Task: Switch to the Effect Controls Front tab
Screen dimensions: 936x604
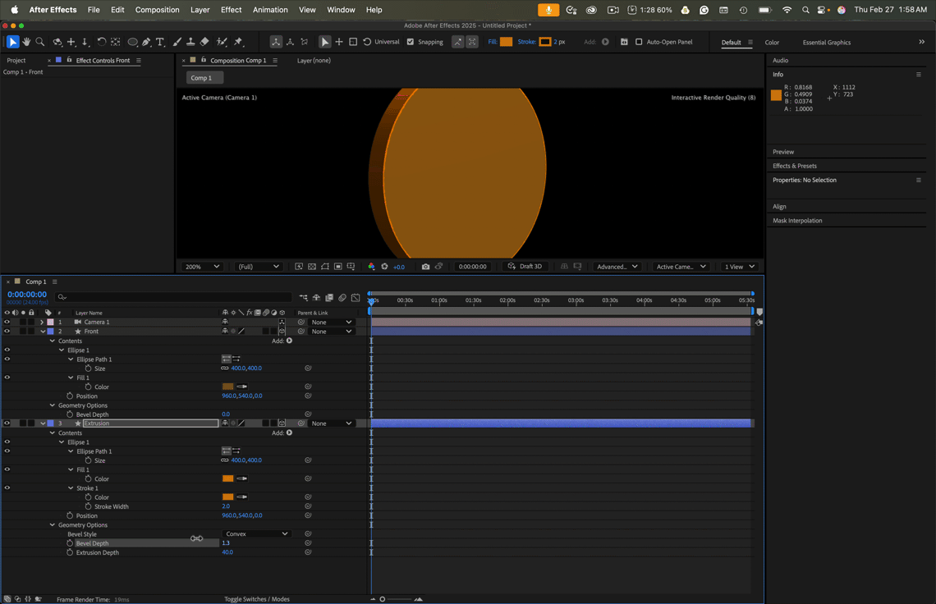Action: pos(103,61)
